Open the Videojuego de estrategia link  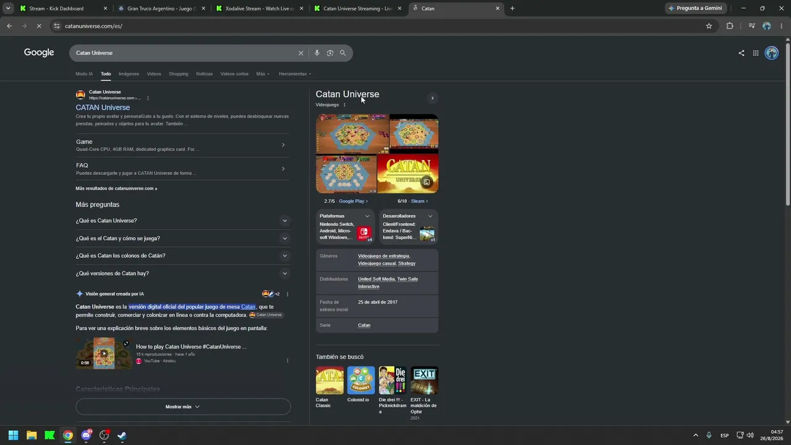pyautogui.click(x=383, y=256)
